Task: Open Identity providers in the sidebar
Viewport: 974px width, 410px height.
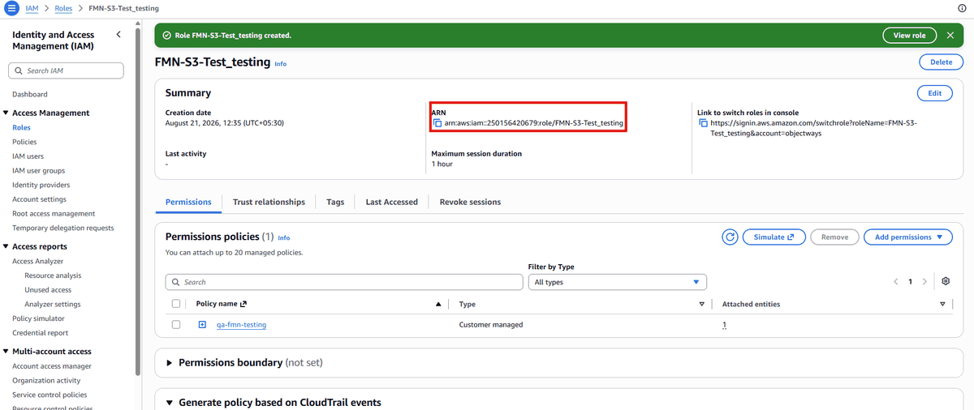Action: pyautogui.click(x=41, y=185)
